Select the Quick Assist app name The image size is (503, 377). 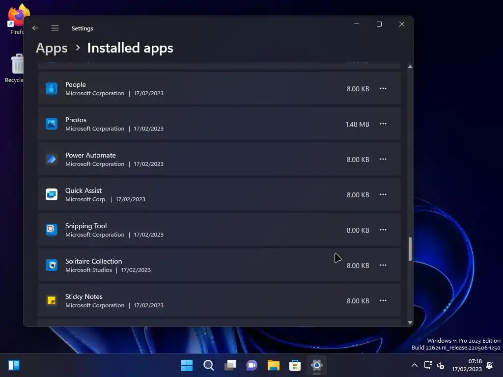[x=84, y=190]
